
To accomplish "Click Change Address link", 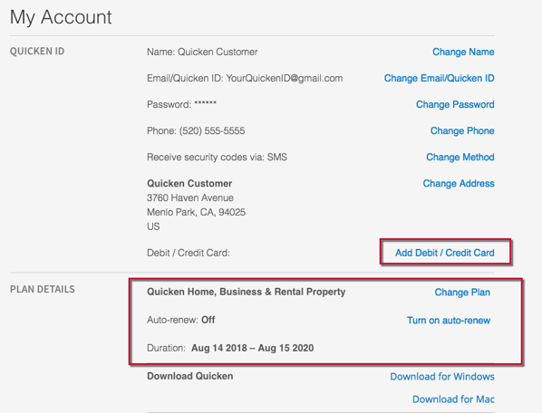I will [459, 183].
